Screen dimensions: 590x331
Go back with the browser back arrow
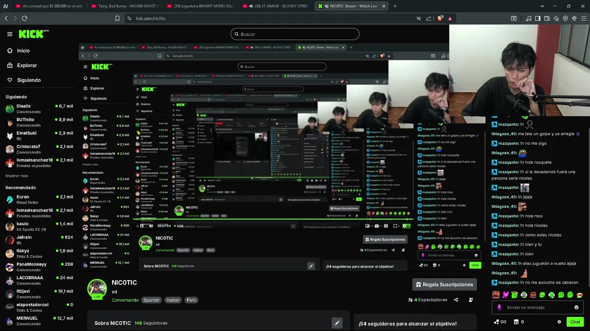point(6,18)
